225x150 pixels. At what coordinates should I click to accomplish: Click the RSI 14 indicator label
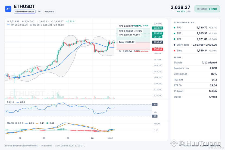(11, 102)
